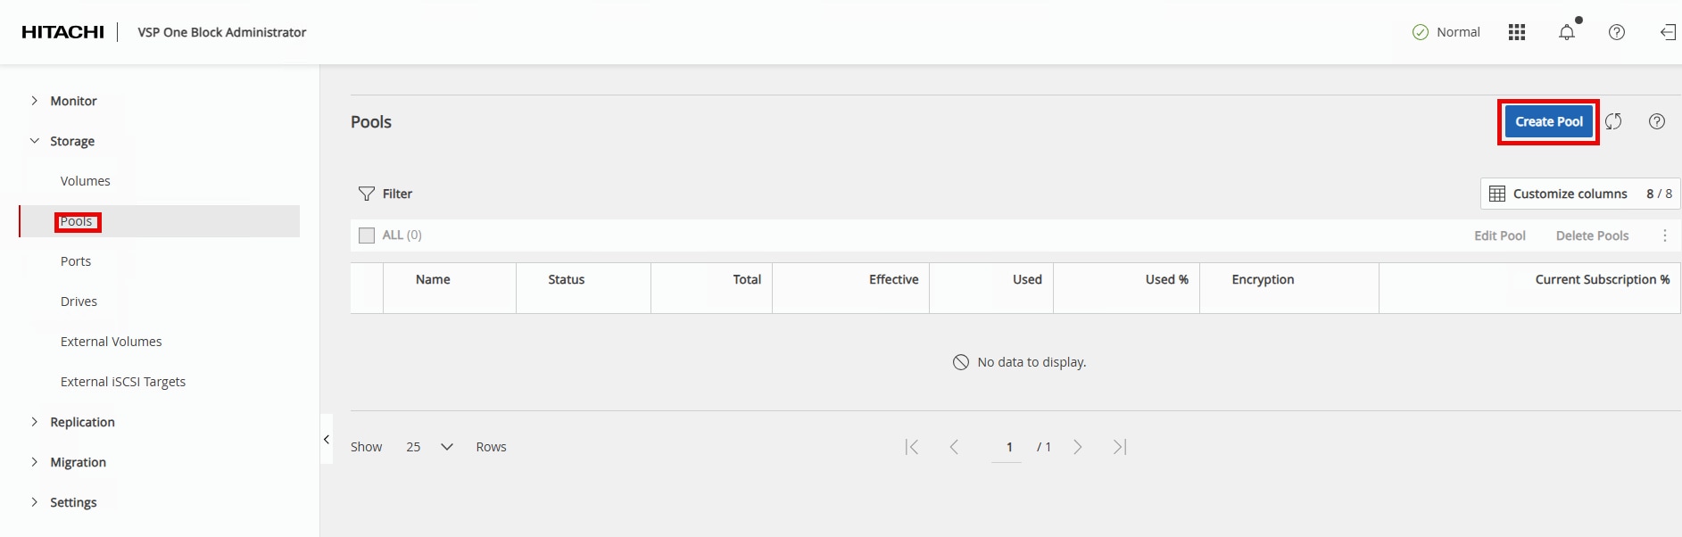Open the app launcher grid icon

pyautogui.click(x=1516, y=32)
